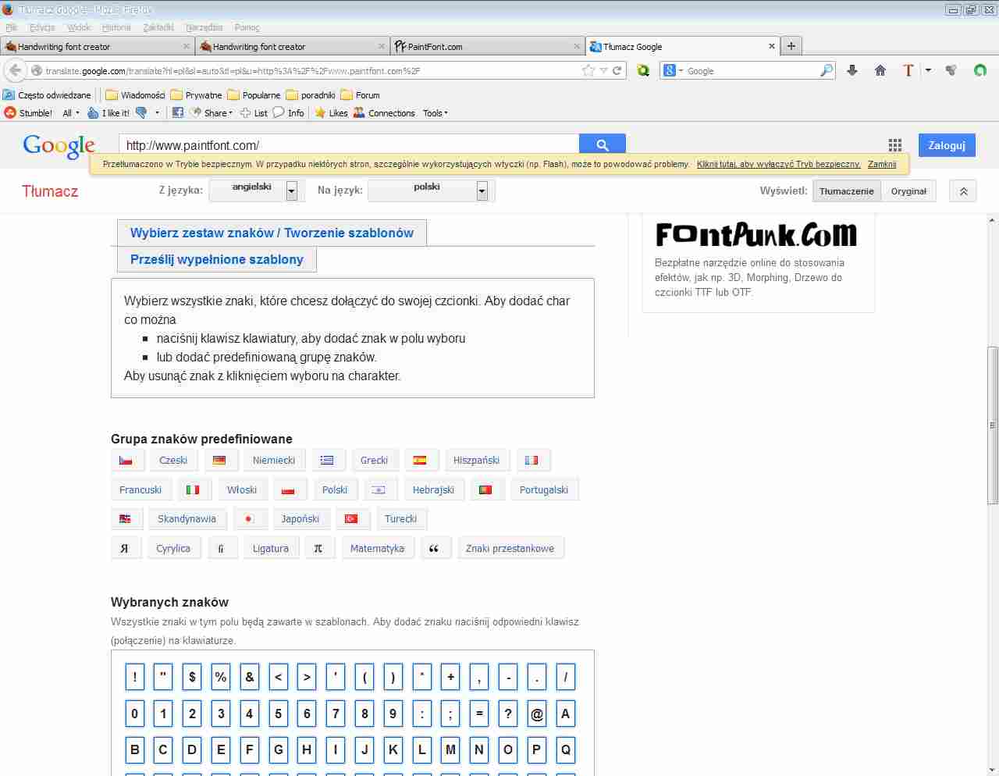Click the Zaloguj sign-in button
The image size is (999, 776).
946,145
